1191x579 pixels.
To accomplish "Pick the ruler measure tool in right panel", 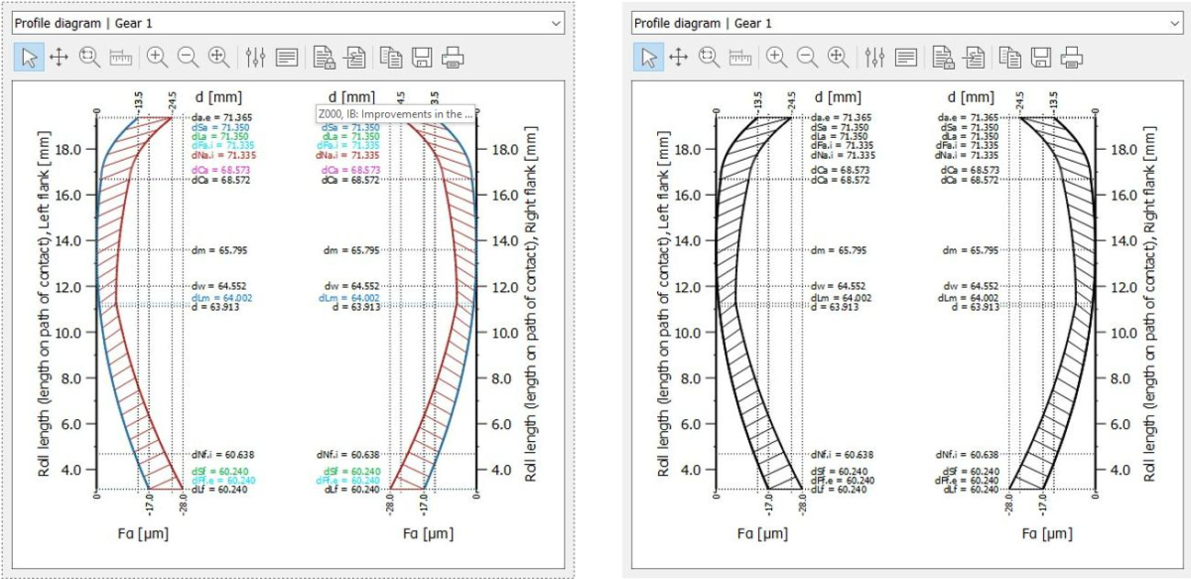I will click(x=739, y=58).
